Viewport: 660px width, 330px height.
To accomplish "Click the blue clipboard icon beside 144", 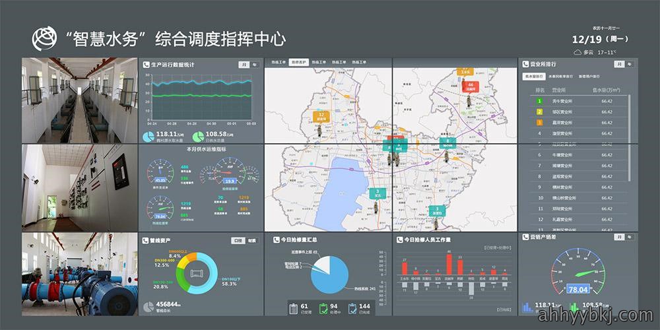I will click(352, 308).
